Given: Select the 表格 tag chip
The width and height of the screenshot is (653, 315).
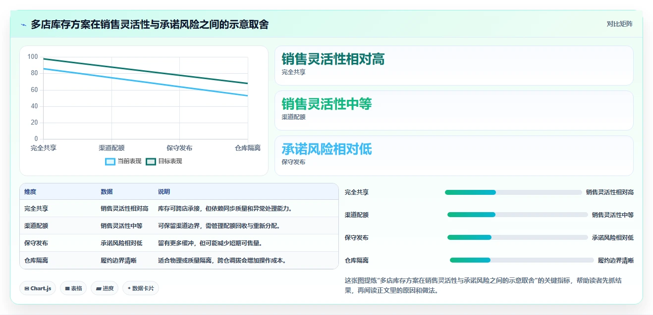Looking at the screenshot, I should coord(73,288).
